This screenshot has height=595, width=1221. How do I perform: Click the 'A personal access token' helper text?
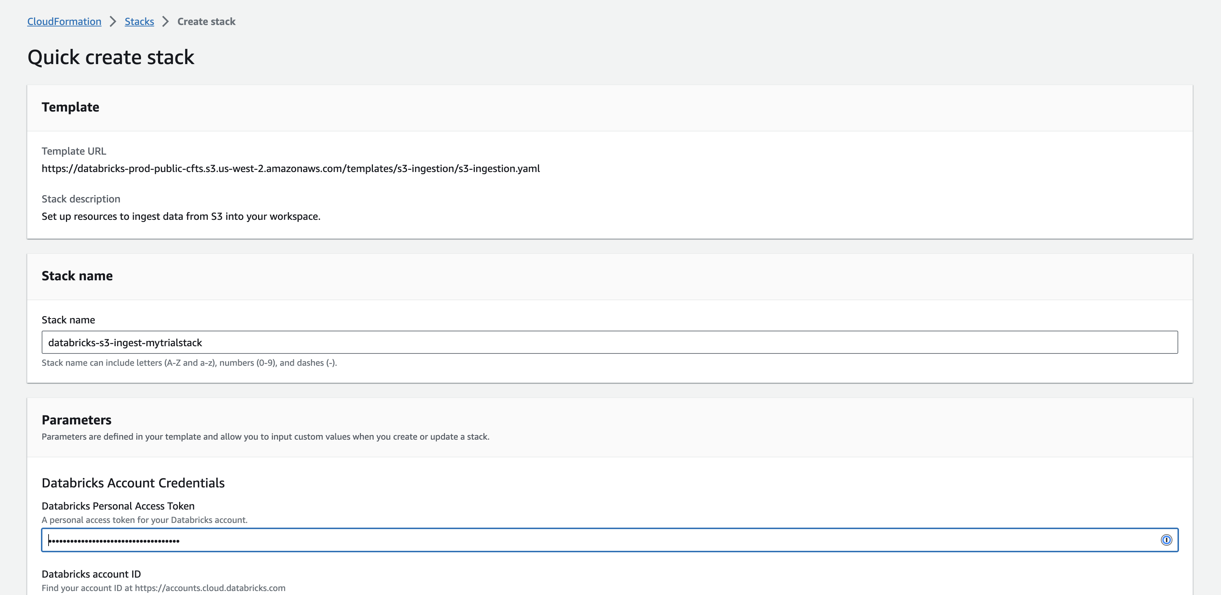[144, 520]
